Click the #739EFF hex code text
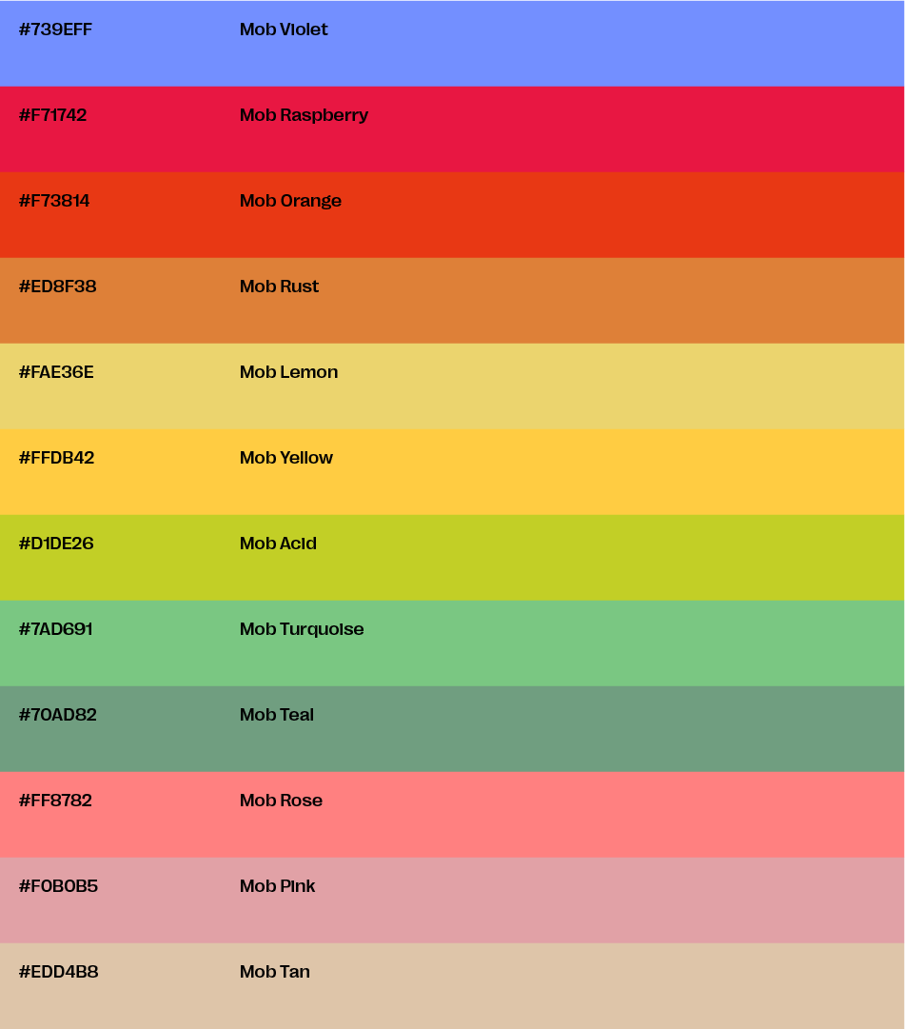The height and width of the screenshot is (1029, 905). 55,30
